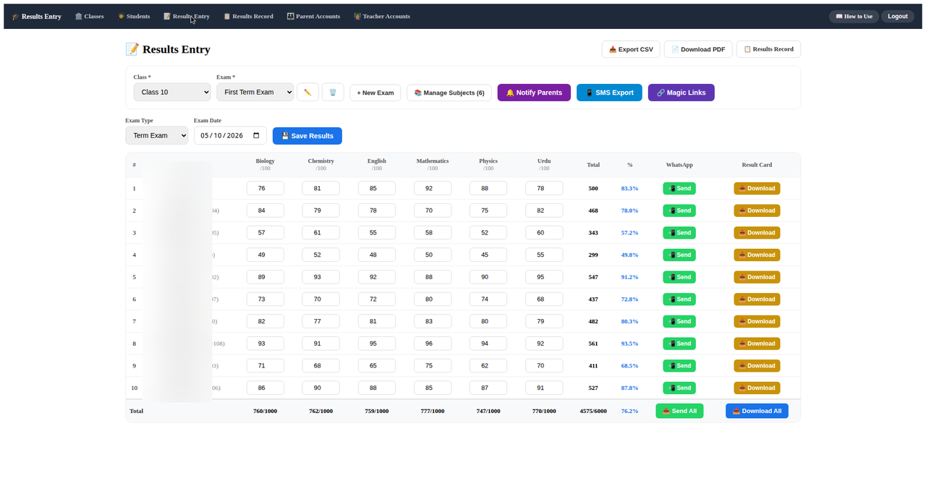Click the 777/1000 Mathematics total
Viewport: 926px width, 481px height.
(x=433, y=411)
